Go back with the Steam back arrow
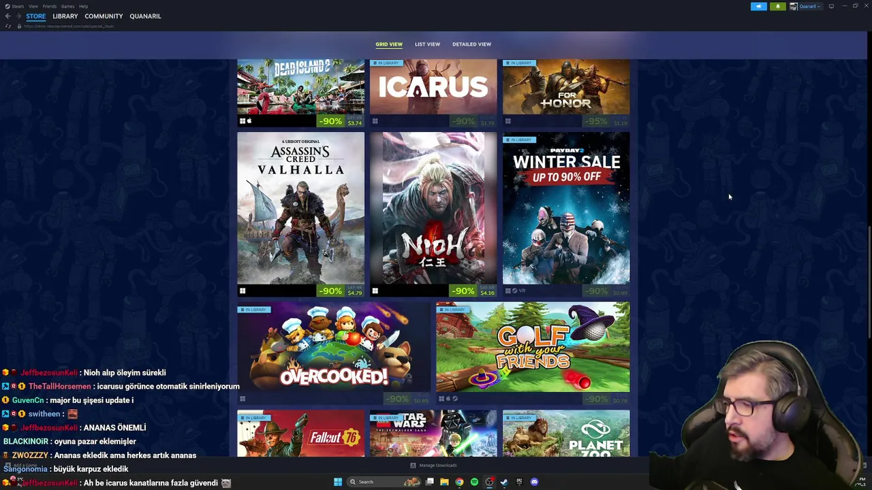872x490 pixels. tap(7, 16)
